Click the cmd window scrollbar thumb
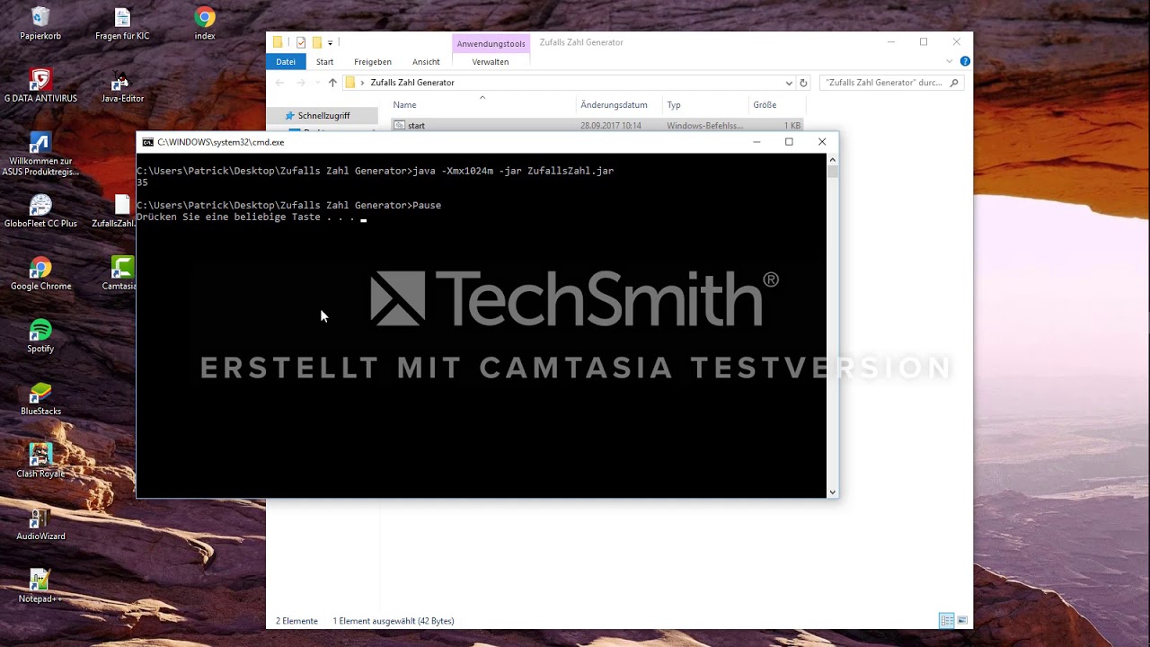The height and width of the screenshot is (647, 1150). [833, 172]
